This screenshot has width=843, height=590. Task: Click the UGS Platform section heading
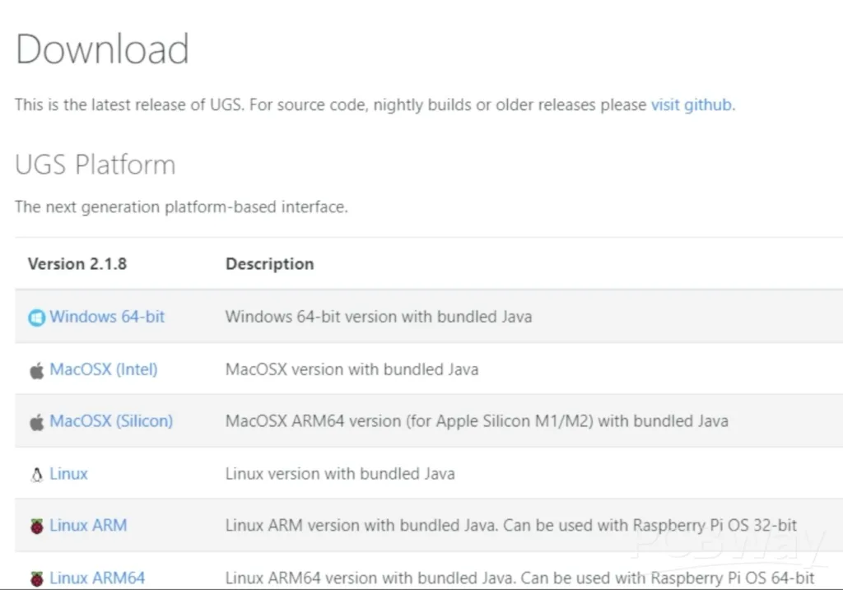(x=95, y=165)
